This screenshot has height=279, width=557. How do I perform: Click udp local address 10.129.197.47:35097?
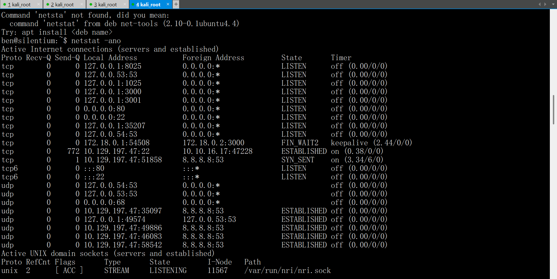[x=123, y=211]
